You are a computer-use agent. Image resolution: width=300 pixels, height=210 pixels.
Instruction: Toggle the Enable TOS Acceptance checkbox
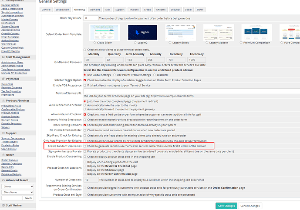(85, 86)
